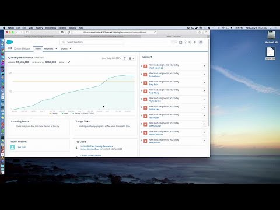280x210 pixels.
Task: Click the Search Salesforce field
Action: pos(92,42)
